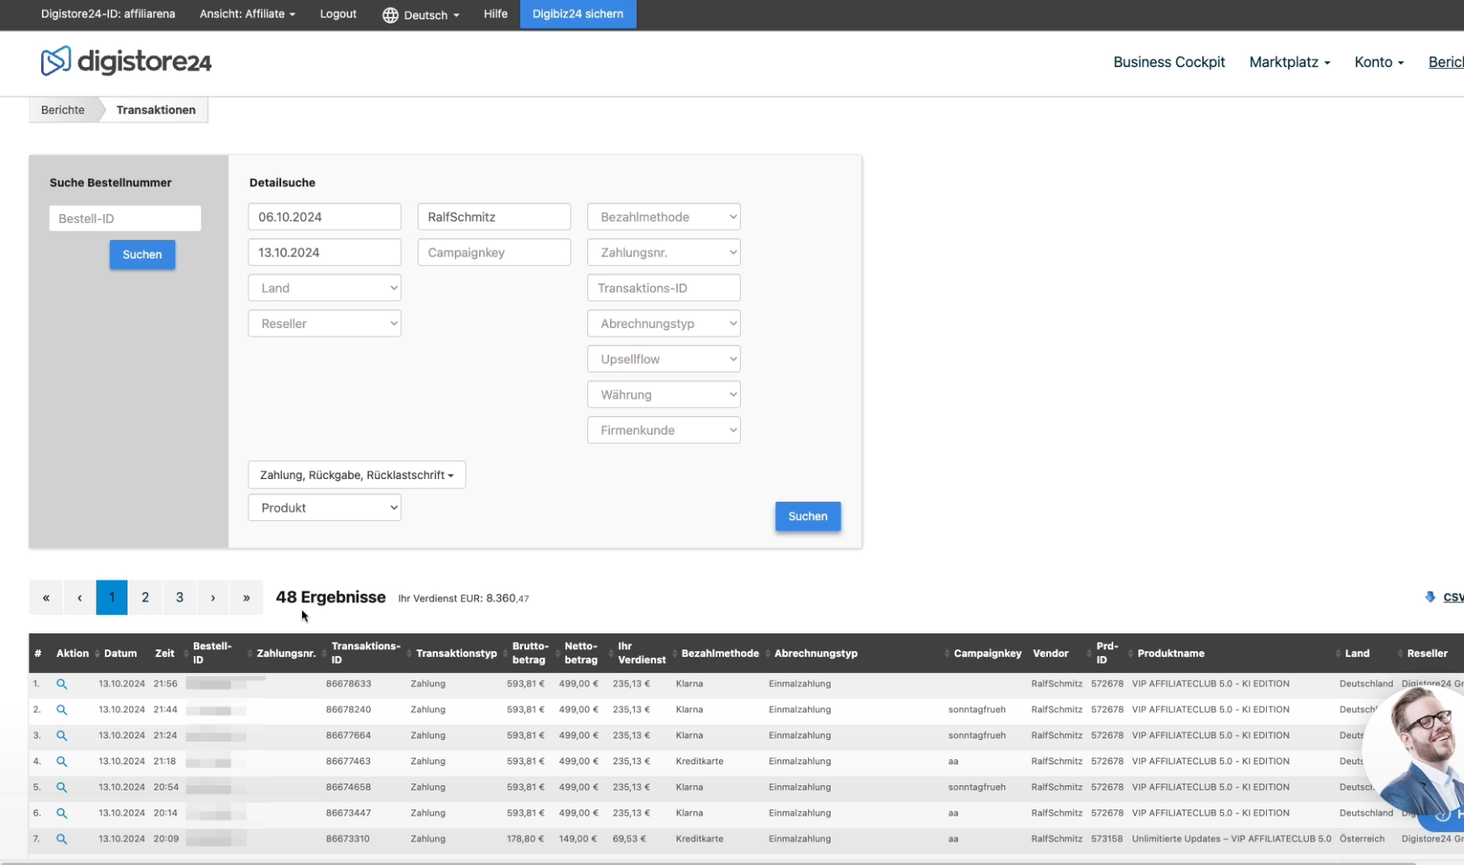1464x865 pixels.
Task: Expand Zahlung, Rückgabe, Rücklastschrift selector
Action: [x=357, y=475]
